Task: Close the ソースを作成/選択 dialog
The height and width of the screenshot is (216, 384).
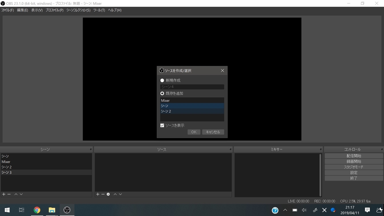Action: pyautogui.click(x=222, y=70)
